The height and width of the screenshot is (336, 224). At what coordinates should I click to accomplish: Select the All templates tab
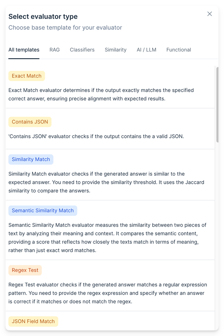24,50
